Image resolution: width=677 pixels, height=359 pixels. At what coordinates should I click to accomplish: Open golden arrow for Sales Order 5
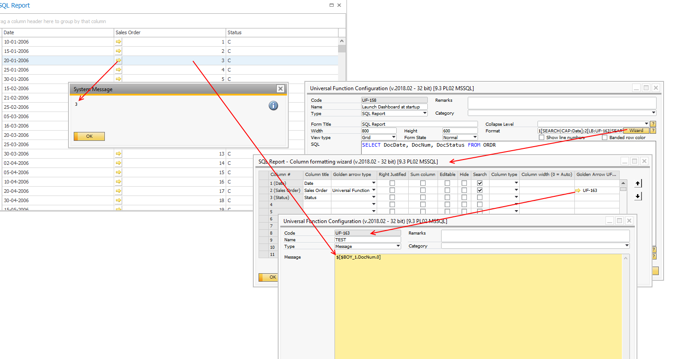click(x=119, y=79)
